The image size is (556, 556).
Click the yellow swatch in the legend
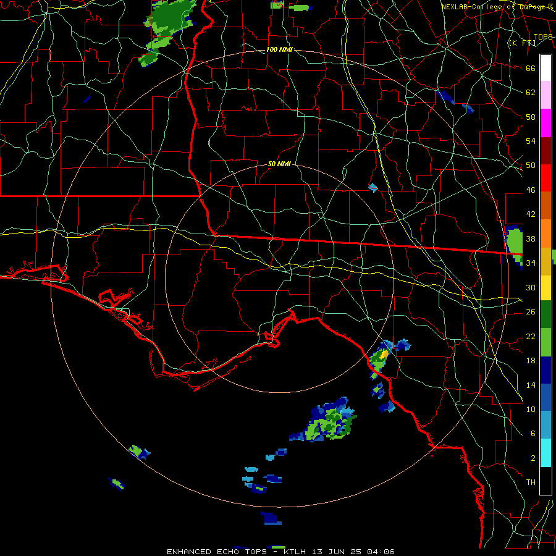pyautogui.click(x=545, y=287)
